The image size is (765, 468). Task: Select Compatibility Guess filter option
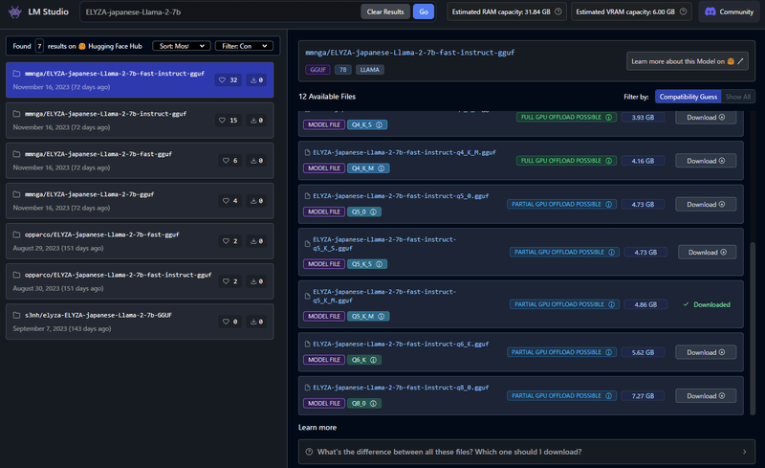(x=688, y=97)
